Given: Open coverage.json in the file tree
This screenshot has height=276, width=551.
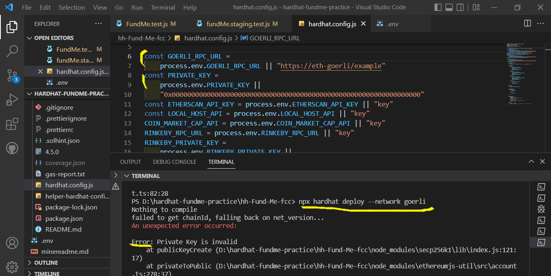Looking at the screenshot, I should [x=65, y=163].
